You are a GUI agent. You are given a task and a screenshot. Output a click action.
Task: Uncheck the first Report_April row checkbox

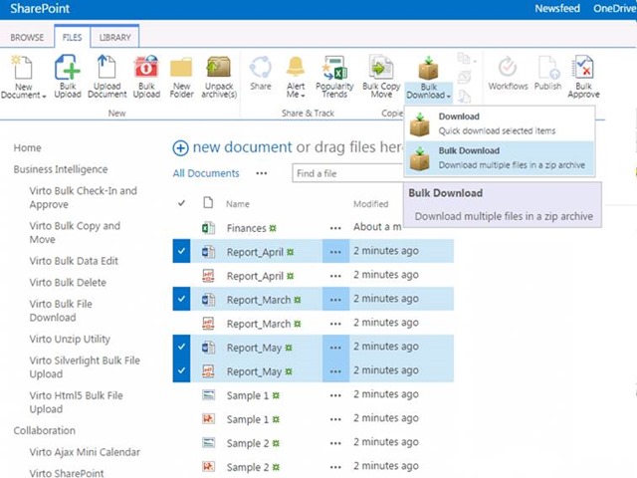coord(181,252)
